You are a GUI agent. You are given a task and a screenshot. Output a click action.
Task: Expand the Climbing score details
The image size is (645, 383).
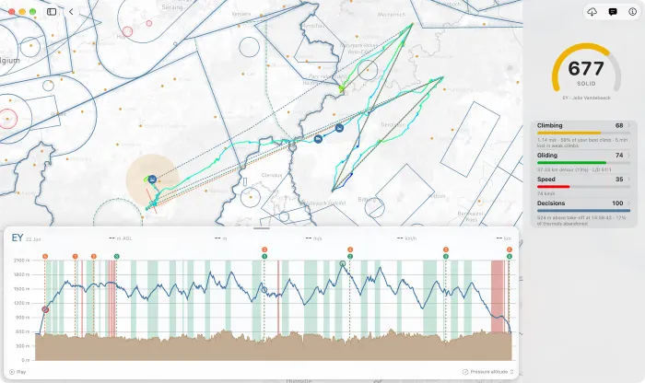(628, 126)
